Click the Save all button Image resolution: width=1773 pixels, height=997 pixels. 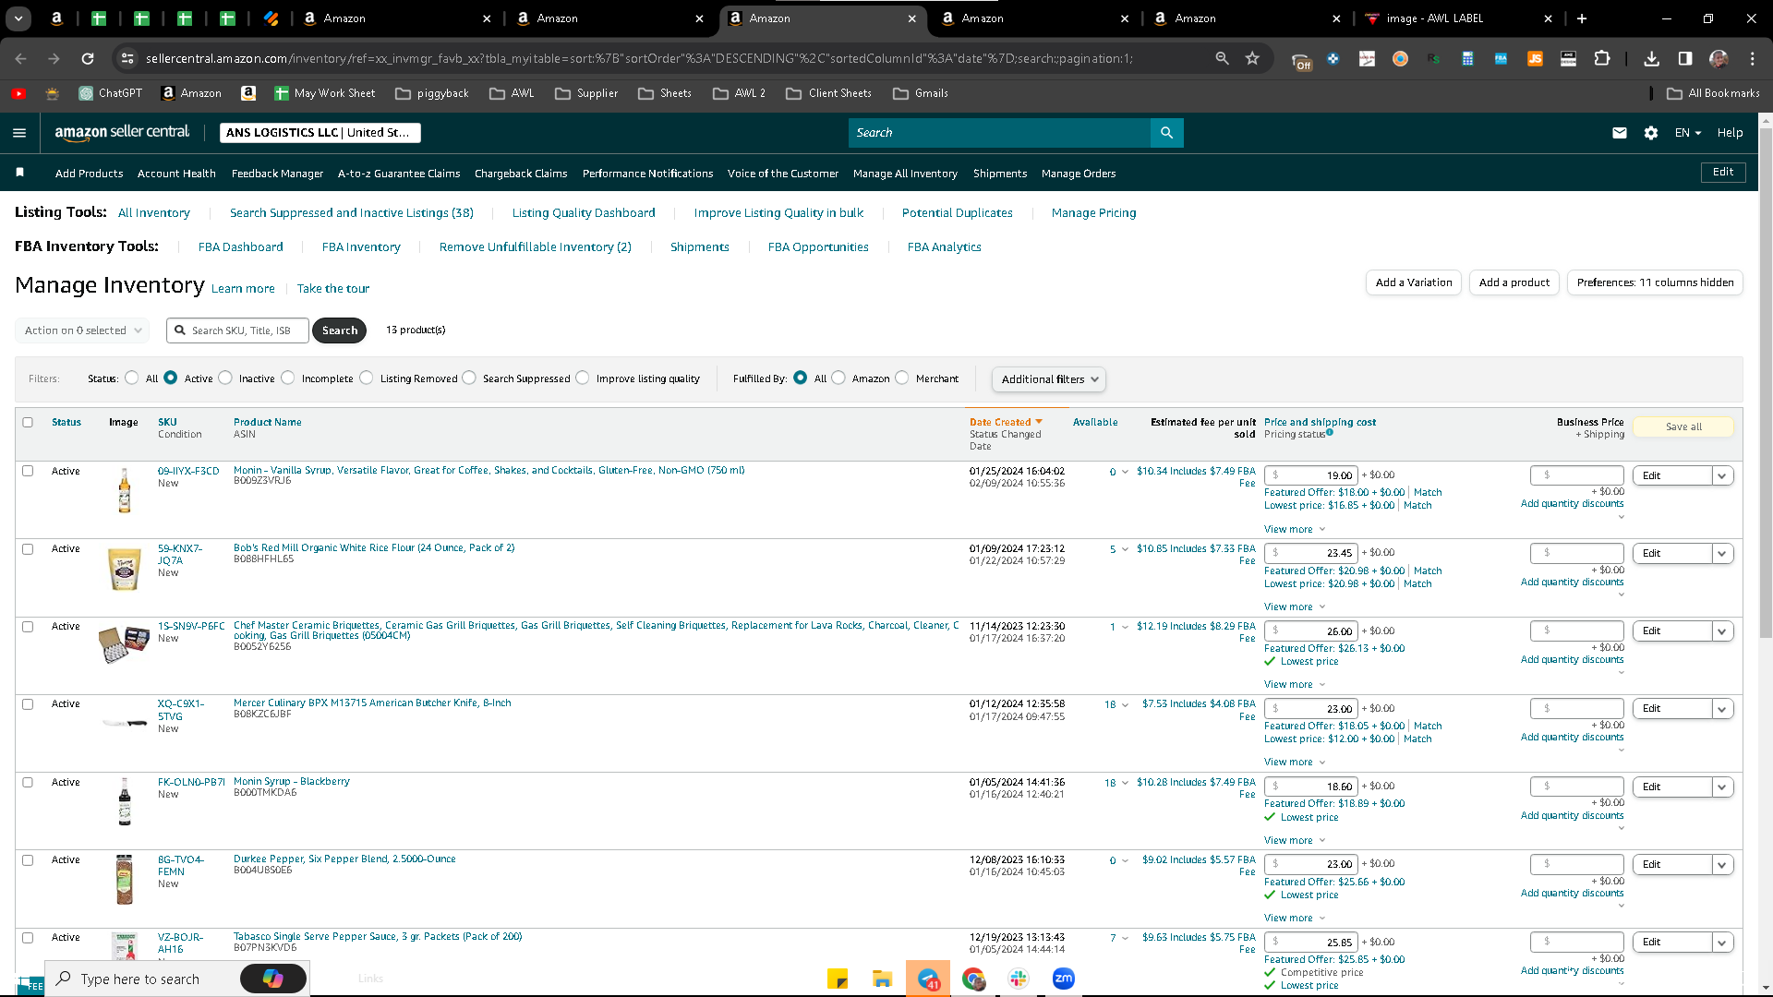[x=1683, y=426]
